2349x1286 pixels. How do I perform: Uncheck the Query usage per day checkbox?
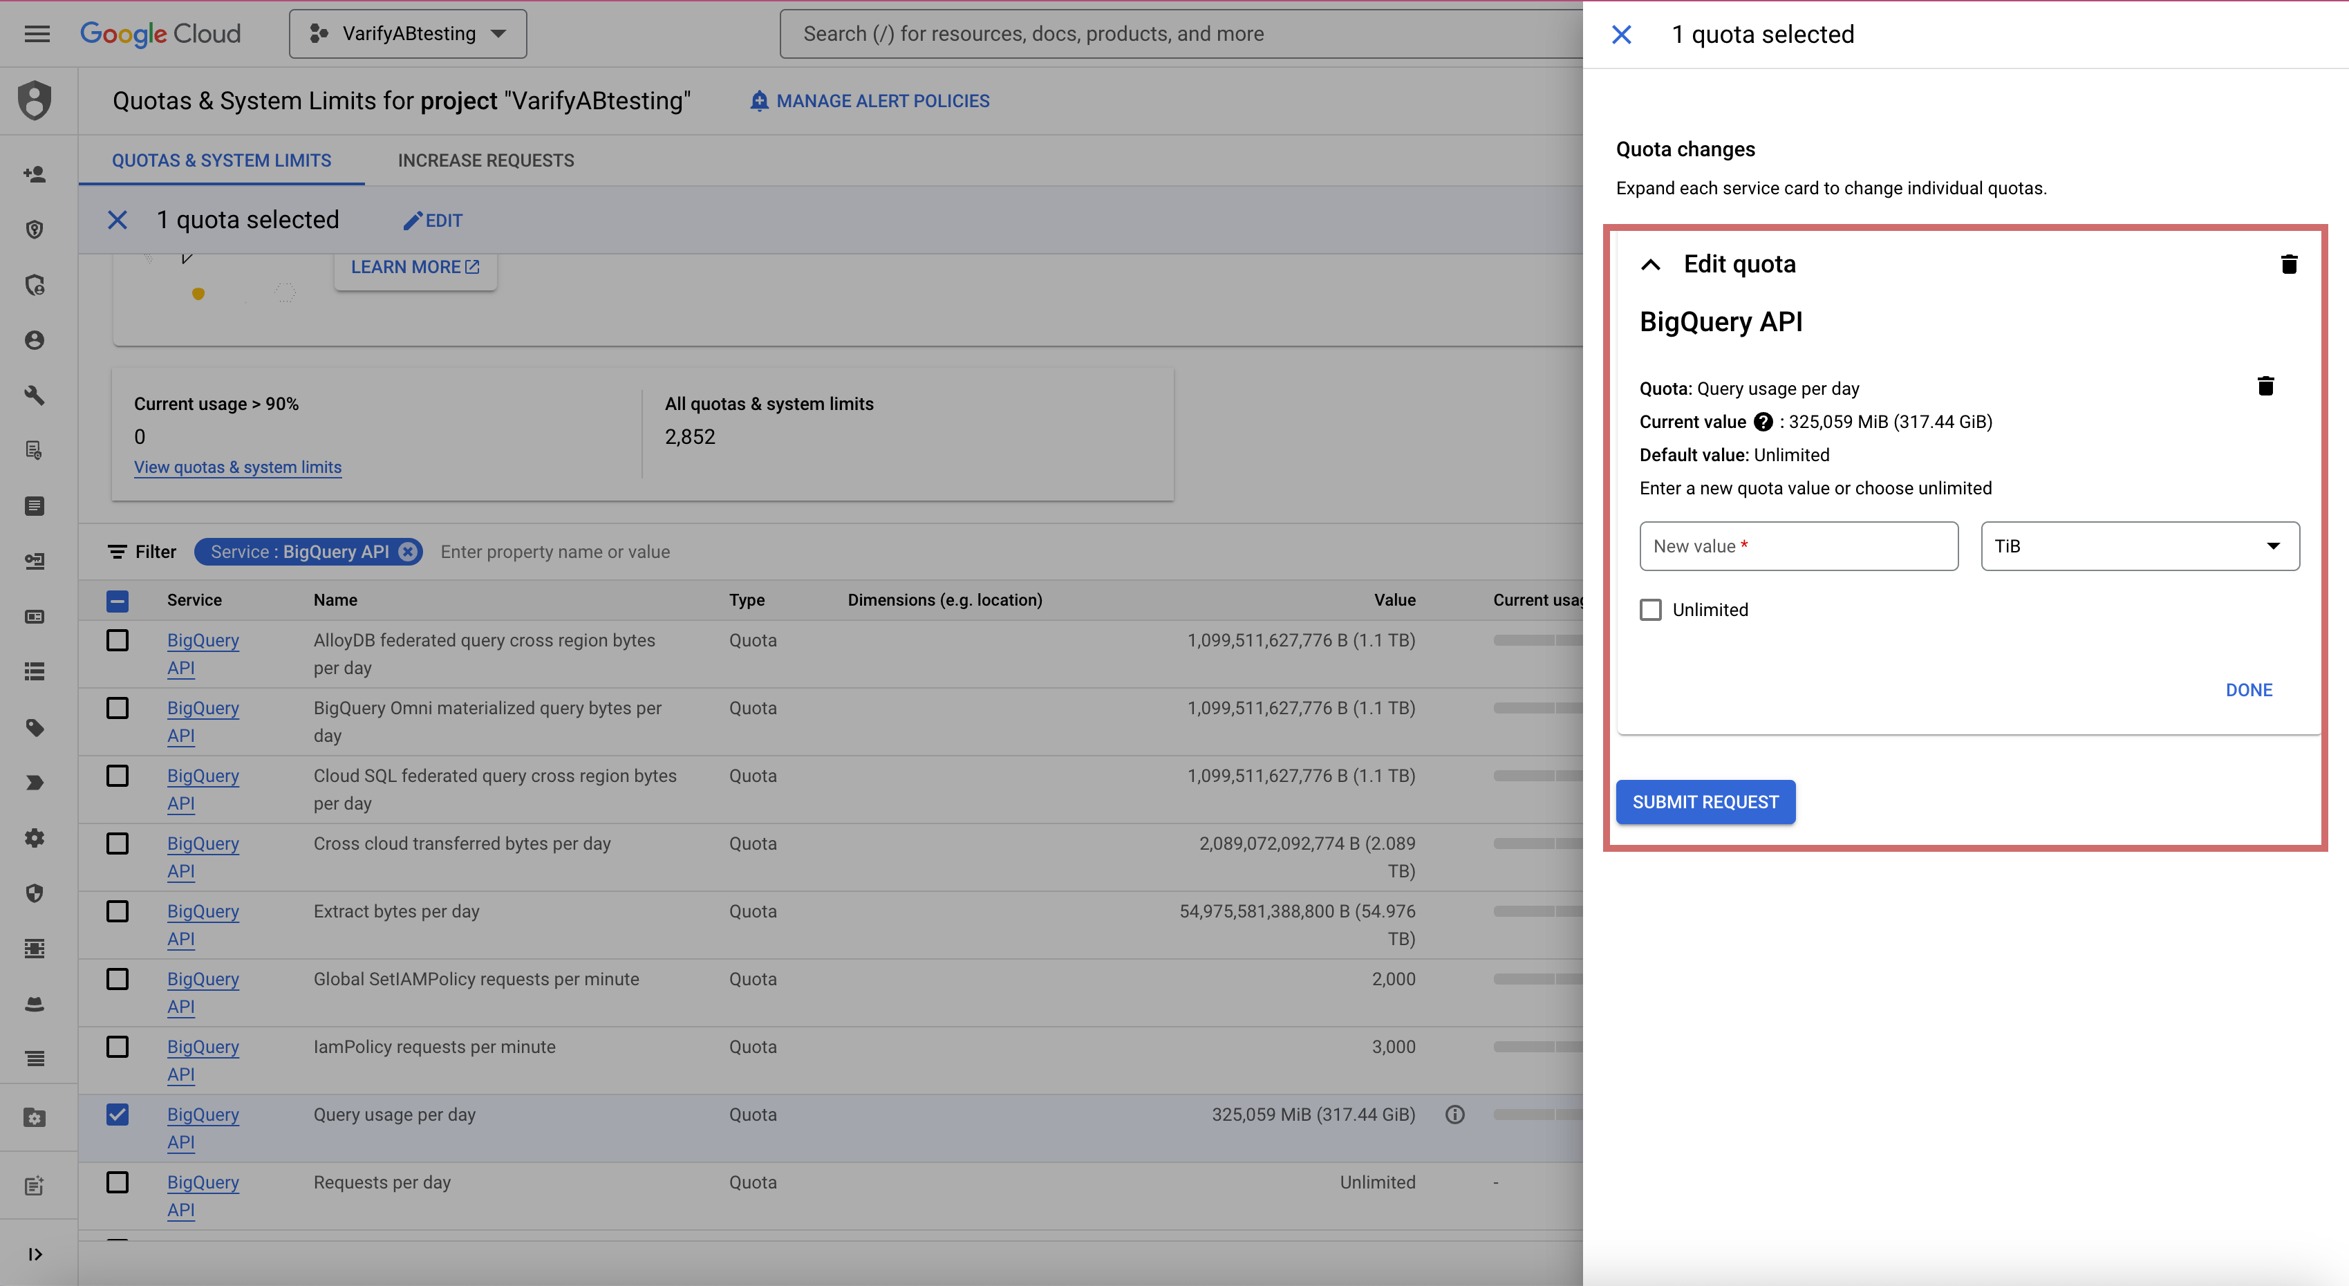[x=118, y=1115]
